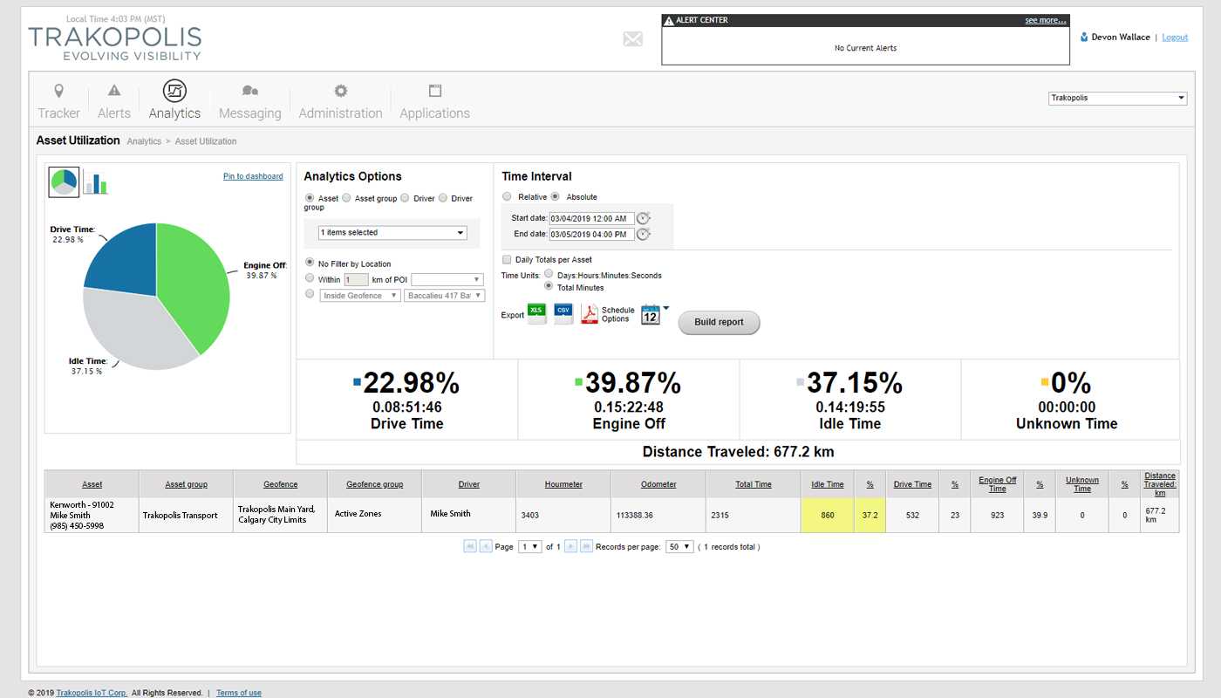Click the envelope messages icon
The image size is (1221, 698).
633,39
